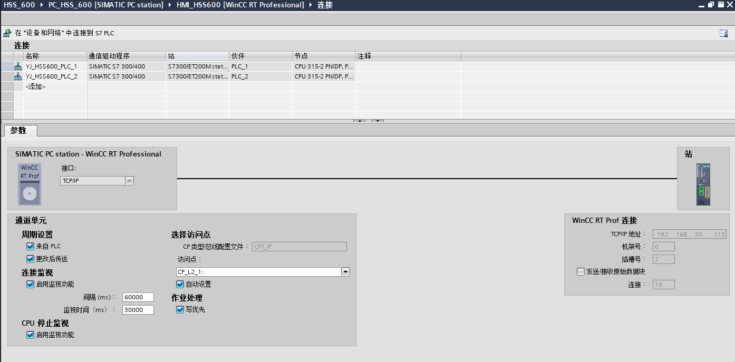Click the user view settings icon at top right
Viewport: 735px width, 362px height.
(x=724, y=33)
